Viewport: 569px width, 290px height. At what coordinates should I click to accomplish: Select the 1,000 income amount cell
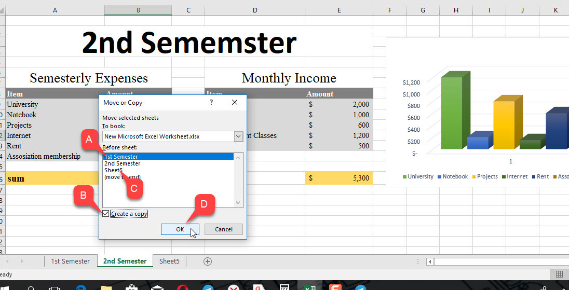[339, 115]
